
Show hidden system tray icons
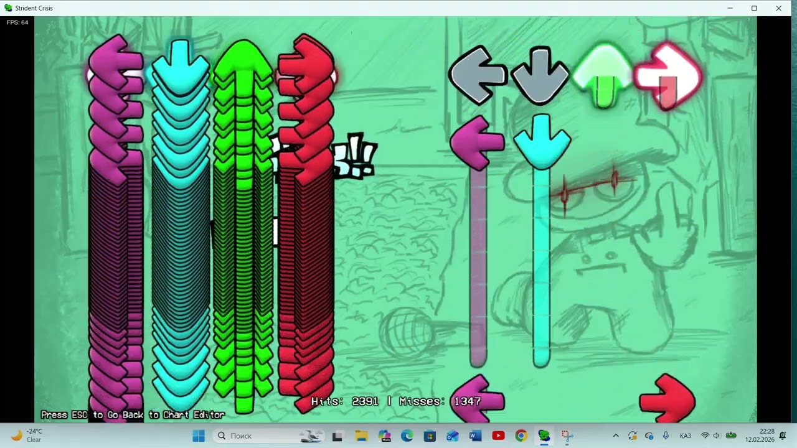coord(616,436)
